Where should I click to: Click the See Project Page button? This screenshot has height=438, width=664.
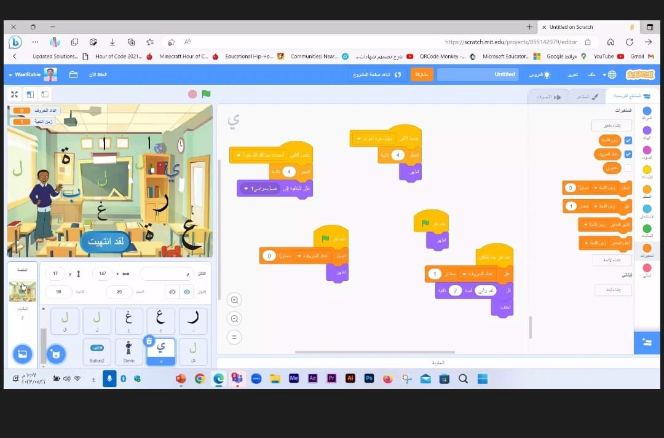pyautogui.click(x=376, y=74)
